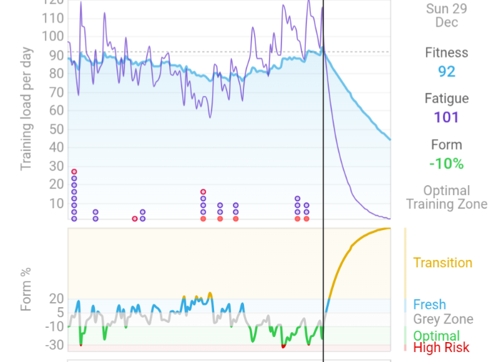
Task: Click the Sun 29 Dec date label
Action: click(446, 16)
